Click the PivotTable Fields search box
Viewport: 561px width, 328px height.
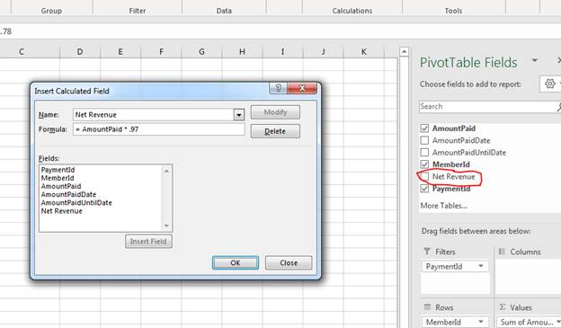pyautogui.click(x=487, y=107)
